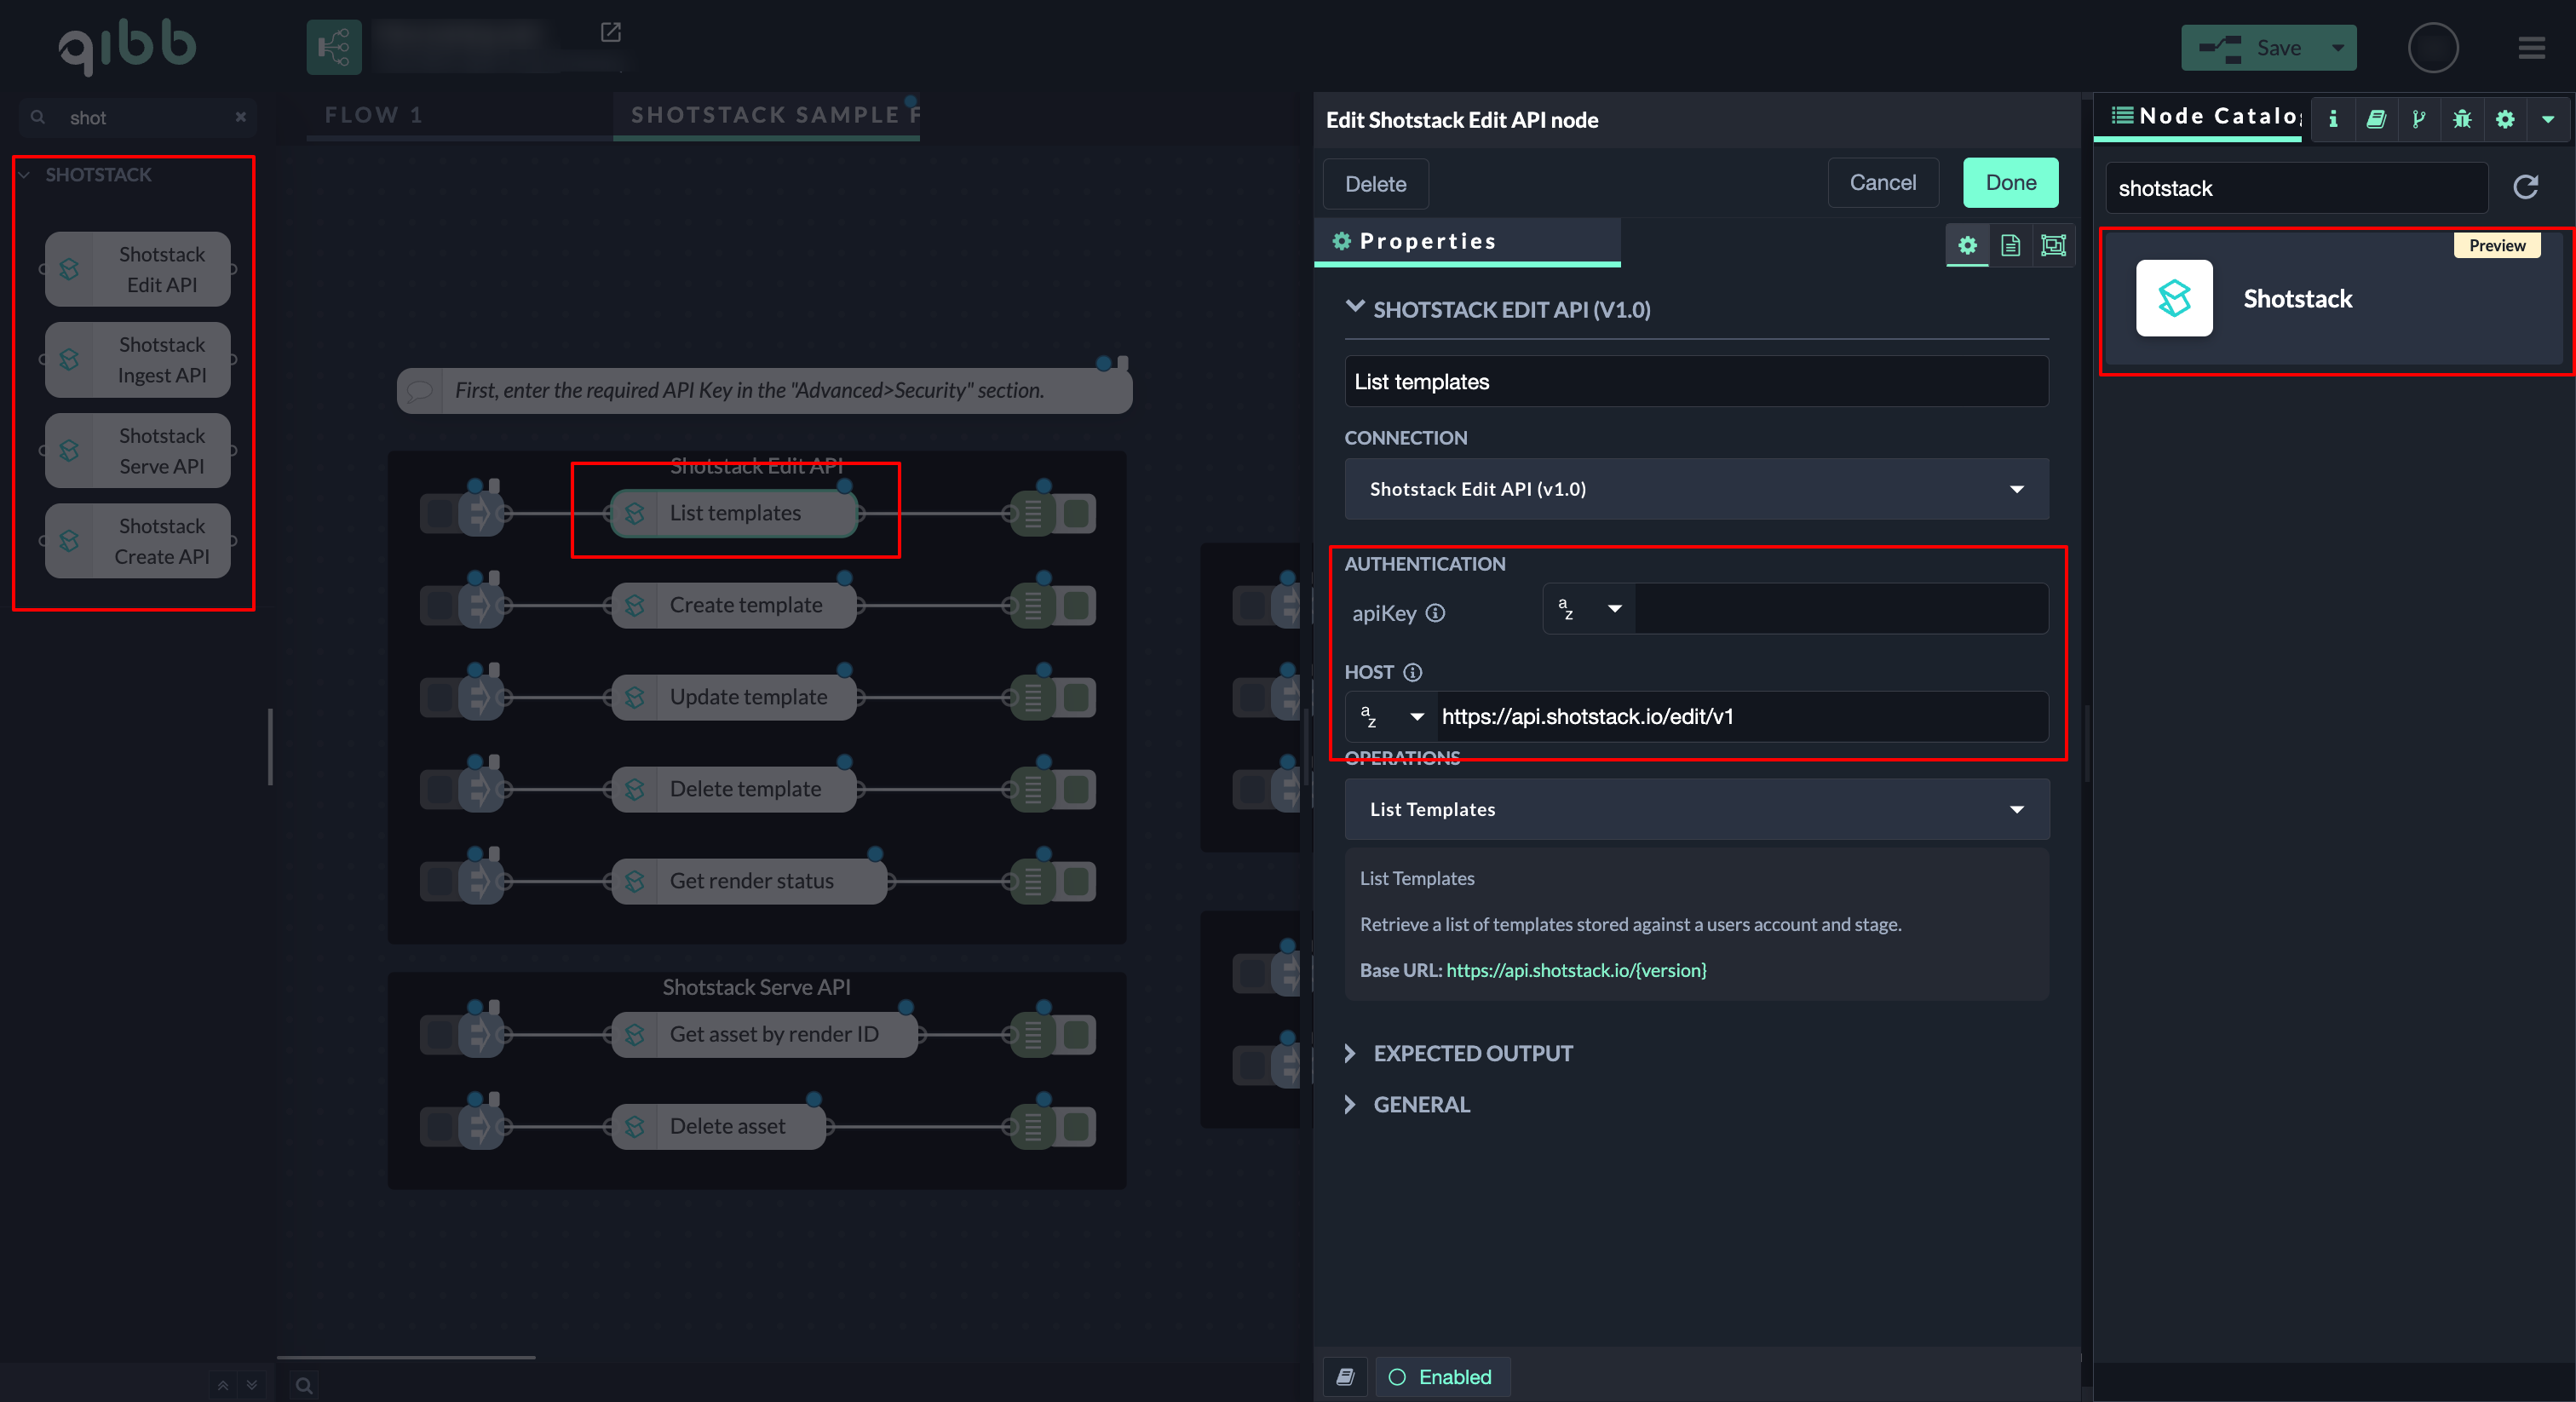Open the Connection dropdown
This screenshot has width=2576, height=1402.
pyautogui.click(x=1696, y=489)
